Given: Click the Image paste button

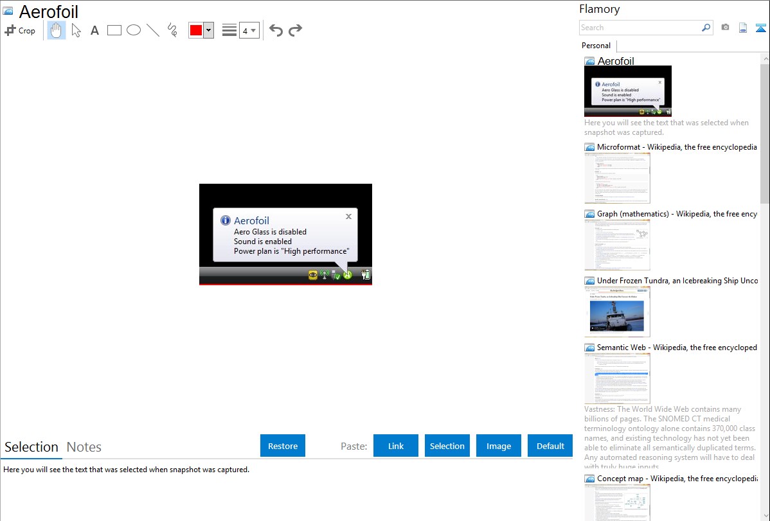Looking at the screenshot, I should point(498,446).
